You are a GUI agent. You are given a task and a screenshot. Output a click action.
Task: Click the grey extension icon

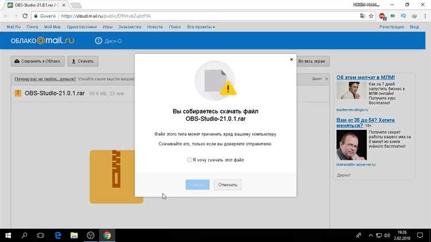click(414, 16)
